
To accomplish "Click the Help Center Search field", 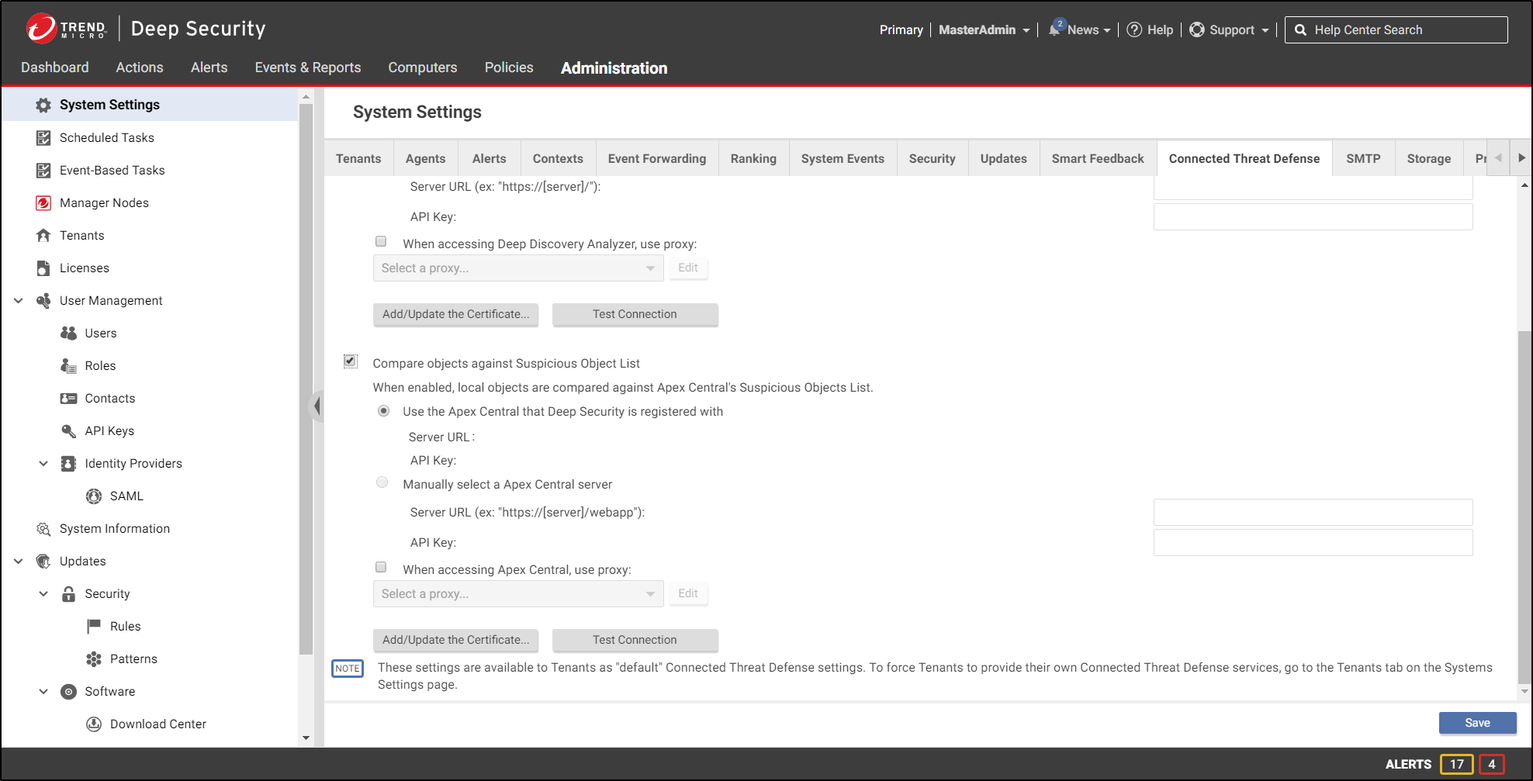I will [x=1404, y=30].
